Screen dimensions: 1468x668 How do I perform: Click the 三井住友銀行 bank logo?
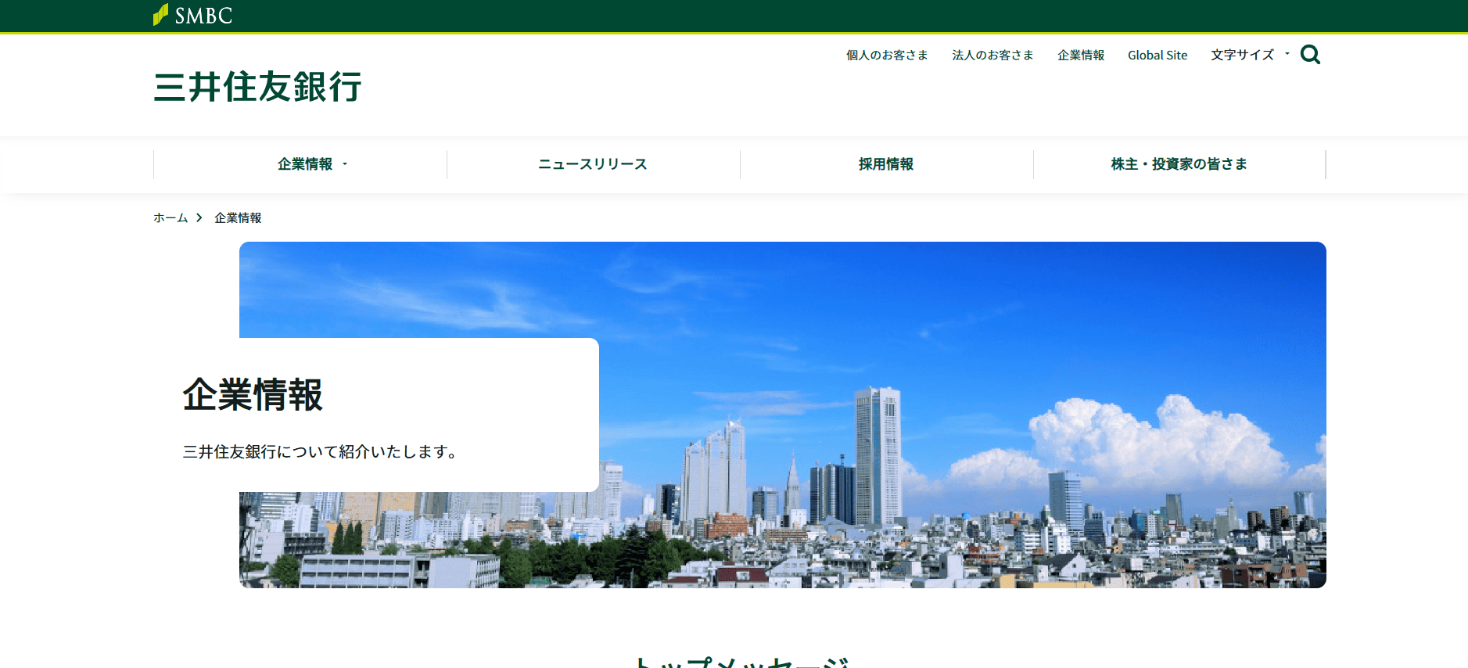[257, 87]
